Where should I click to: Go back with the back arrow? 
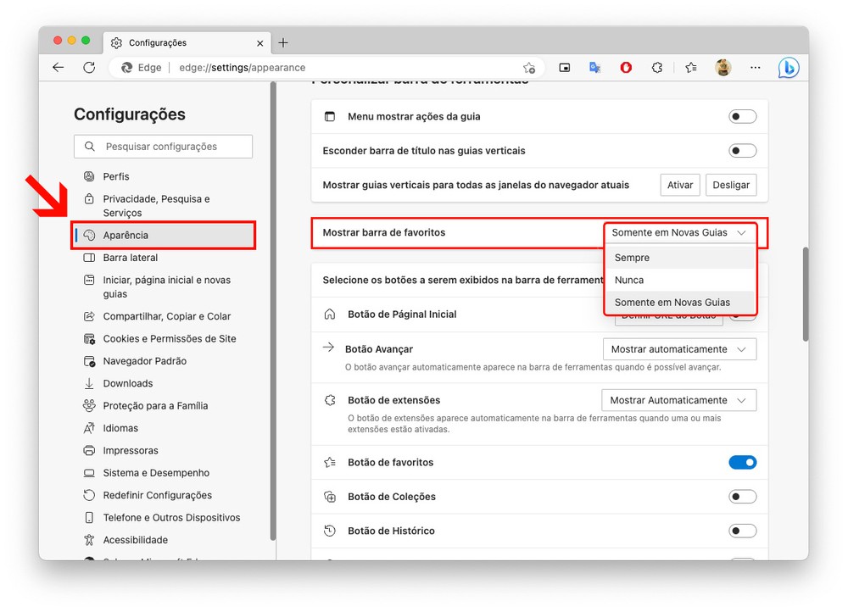click(x=59, y=68)
